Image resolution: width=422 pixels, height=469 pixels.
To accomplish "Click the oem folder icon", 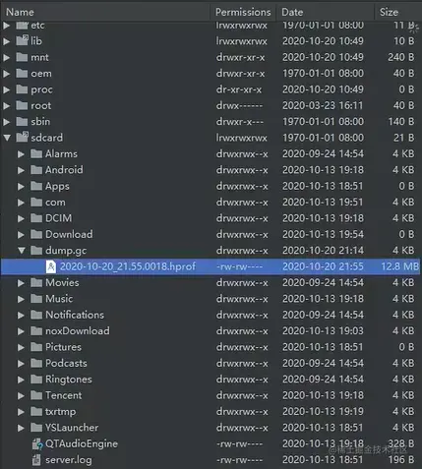I will (x=22, y=73).
